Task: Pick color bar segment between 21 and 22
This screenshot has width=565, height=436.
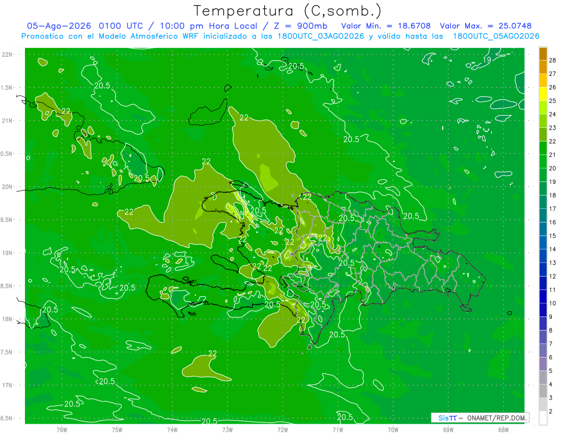Action: tap(543, 148)
